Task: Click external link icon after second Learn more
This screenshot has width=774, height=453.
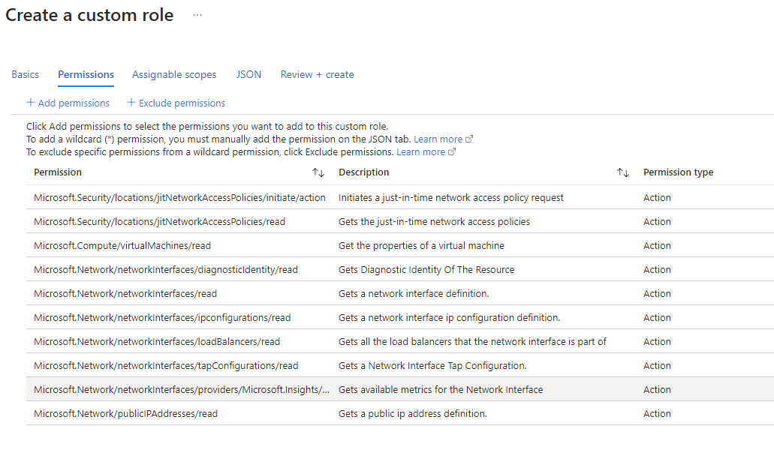Action: tap(452, 152)
